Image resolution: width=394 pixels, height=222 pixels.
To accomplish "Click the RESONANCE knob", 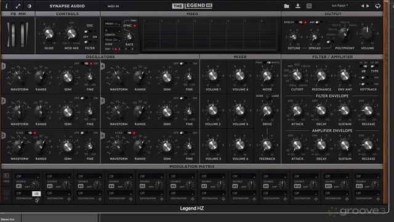I will click(321, 75).
